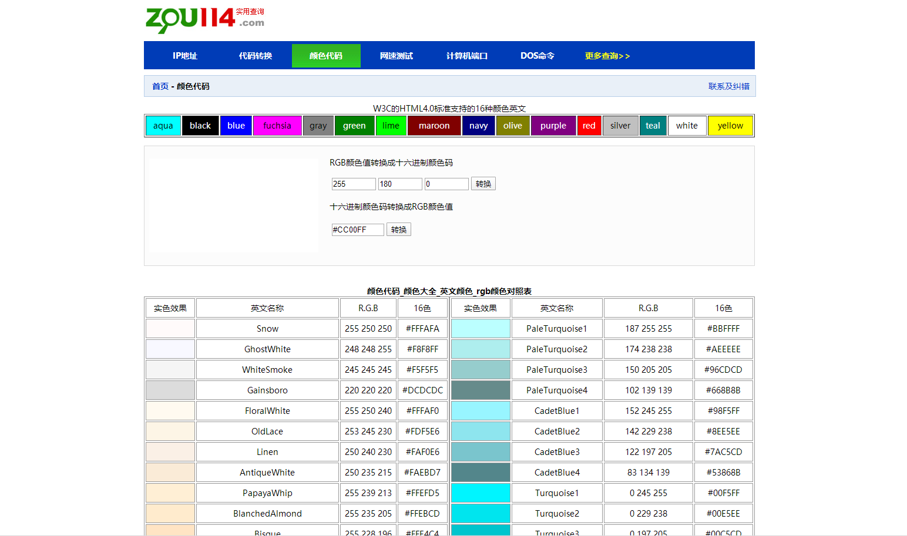Pick the teal color swatch
This screenshot has width=907, height=536.
[653, 126]
